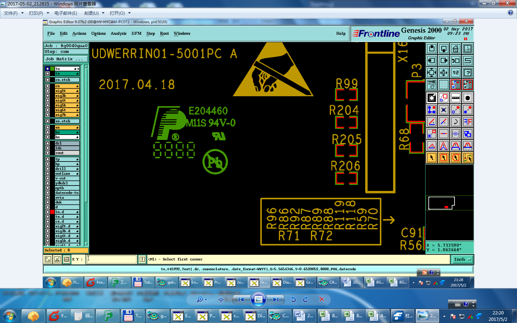Open the 打印(P) dropdown menu
The width and height of the screenshot is (517, 323).
39,13
